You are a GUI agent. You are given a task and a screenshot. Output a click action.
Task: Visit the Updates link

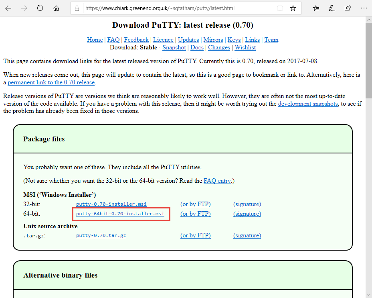point(188,40)
